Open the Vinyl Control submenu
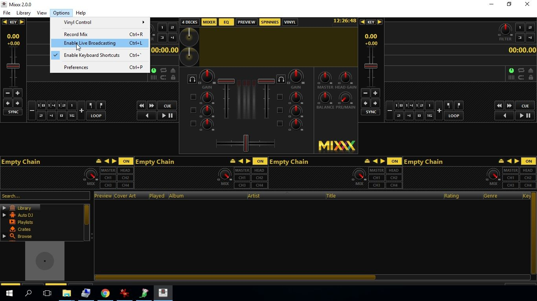Image resolution: width=537 pixels, height=301 pixels. pyautogui.click(x=100, y=22)
